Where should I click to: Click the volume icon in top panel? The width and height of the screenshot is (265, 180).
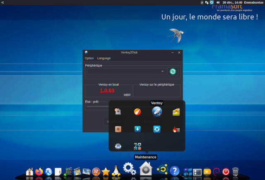click(218, 2)
